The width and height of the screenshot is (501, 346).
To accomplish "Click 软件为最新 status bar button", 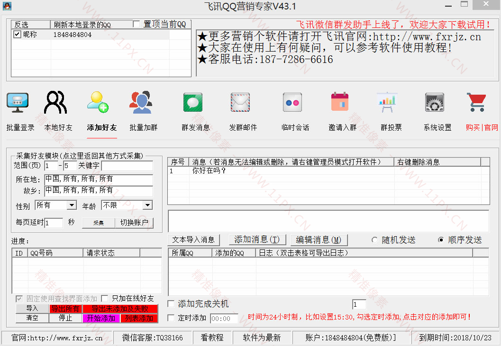I will point(262,337).
